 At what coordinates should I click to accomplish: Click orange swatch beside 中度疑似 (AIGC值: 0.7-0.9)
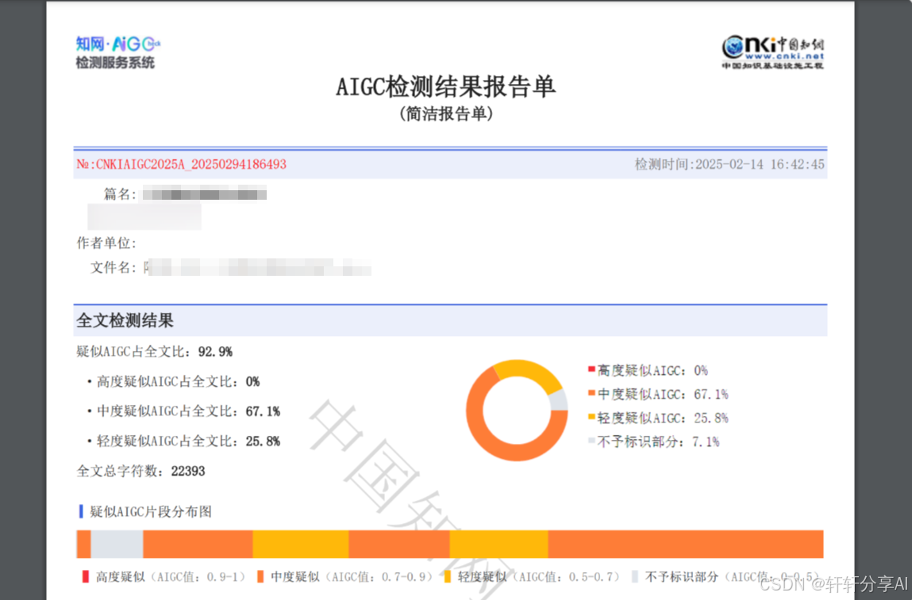tap(260, 577)
